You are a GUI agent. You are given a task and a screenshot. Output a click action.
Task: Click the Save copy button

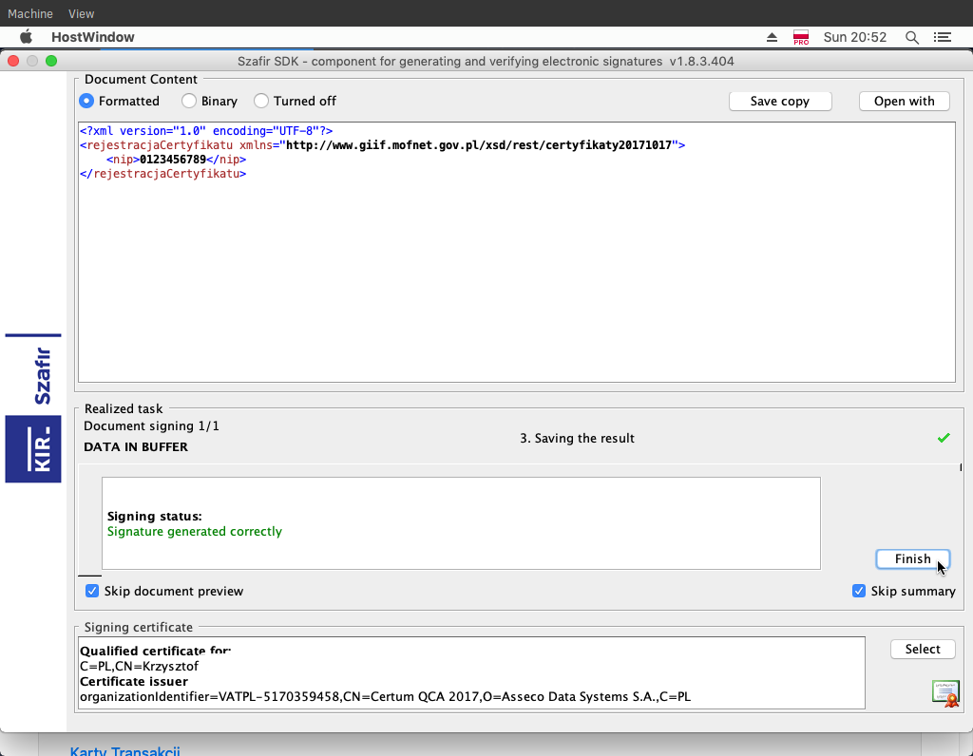coord(780,101)
